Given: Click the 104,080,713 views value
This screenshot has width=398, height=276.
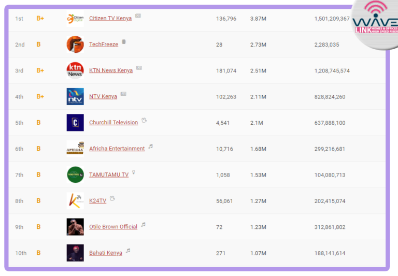Looking at the screenshot, I should (x=330, y=175).
